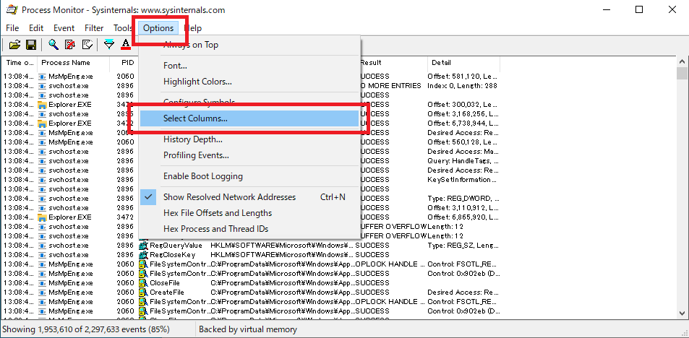Click Explorer.EXE icon in Offset: 6,865,920 row
The height and width of the screenshot is (338, 689).
pyautogui.click(x=42, y=217)
